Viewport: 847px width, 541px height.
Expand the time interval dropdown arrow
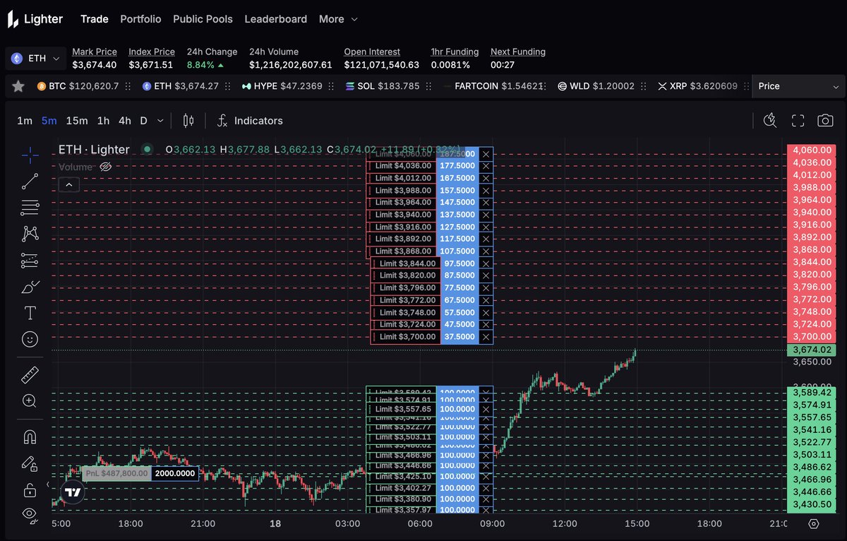[x=161, y=121]
